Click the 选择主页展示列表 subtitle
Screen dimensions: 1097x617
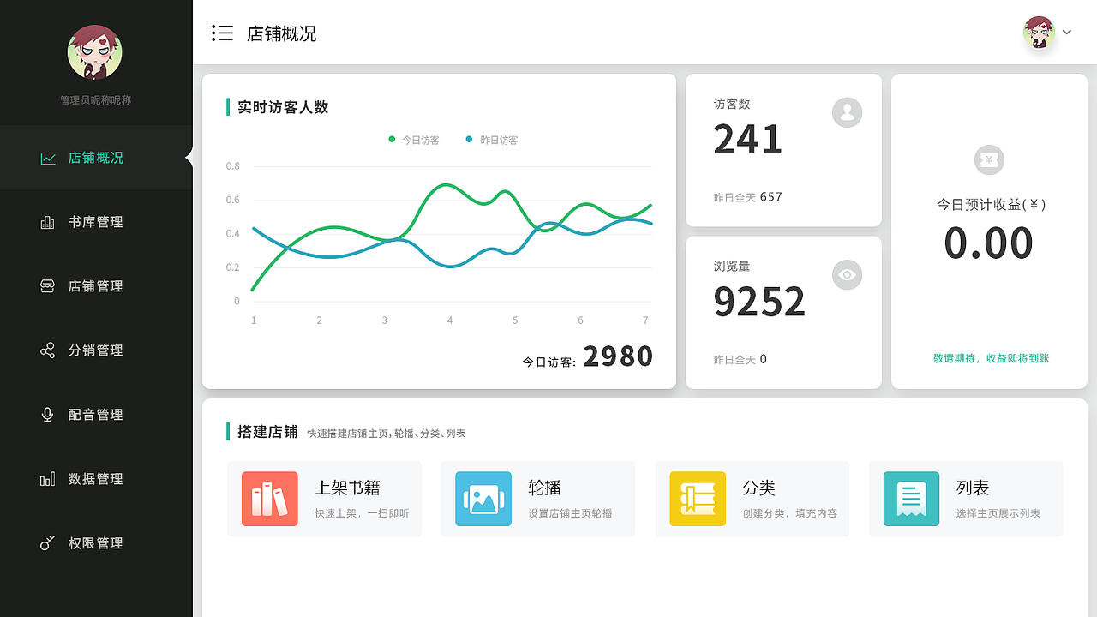tap(998, 513)
